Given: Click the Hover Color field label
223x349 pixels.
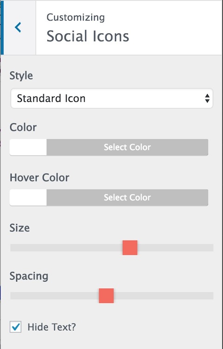Looking at the screenshot, I should 39,177.
